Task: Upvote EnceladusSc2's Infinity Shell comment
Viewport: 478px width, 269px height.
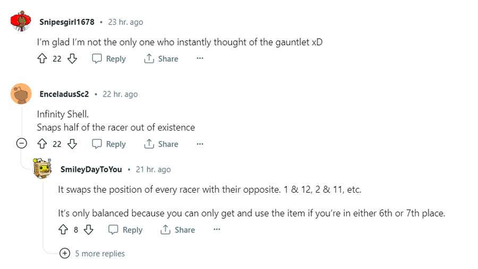Action: pyautogui.click(x=42, y=144)
